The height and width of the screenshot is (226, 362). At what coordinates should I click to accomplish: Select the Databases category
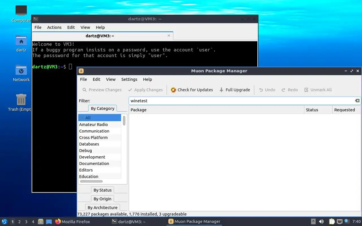pyautogui.click(x=100, y=144)
